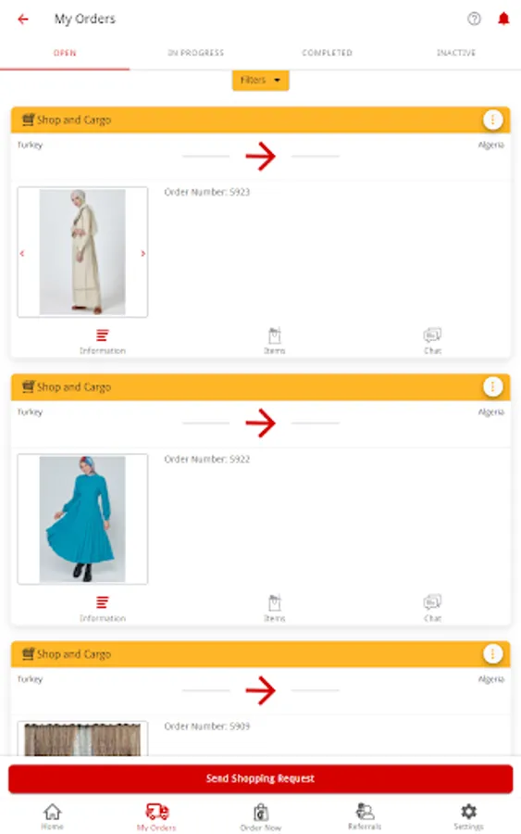Open notifications bell icon

click(502, 19)
